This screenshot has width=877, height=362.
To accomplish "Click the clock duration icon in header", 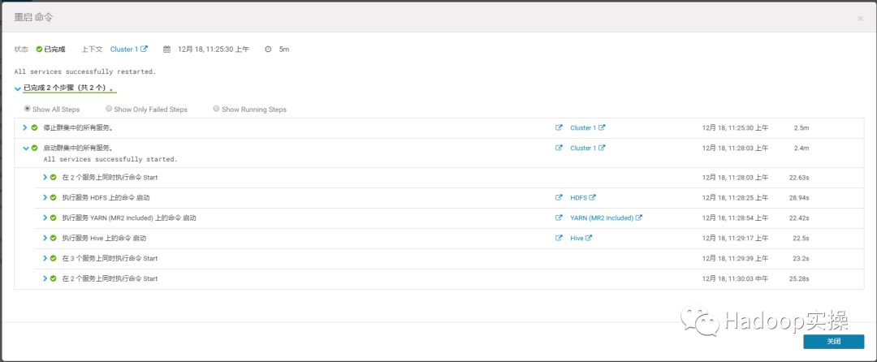I will [x=268, y=50].
